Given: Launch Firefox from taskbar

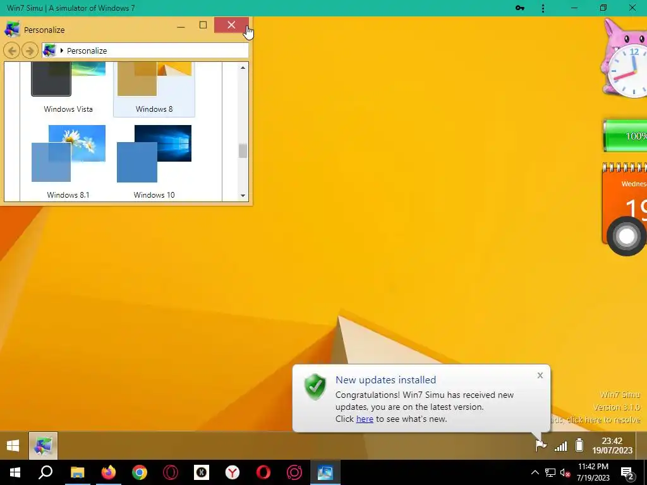Looking at the screenshot, I should click(x=109, y=472).
